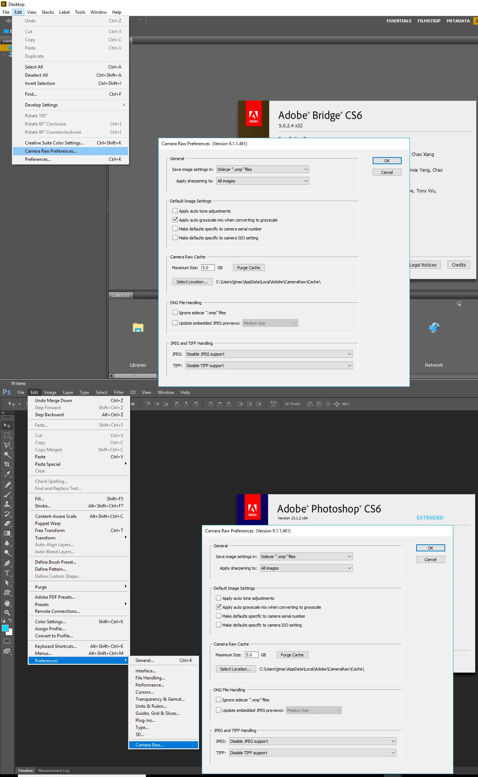The image size is (478, 777).
Task: Click the cyan foreground color swatch
Action: click(x=5, y=628)
